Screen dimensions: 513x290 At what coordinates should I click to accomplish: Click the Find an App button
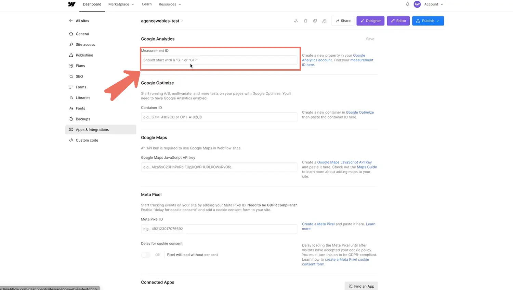point(361,286)
